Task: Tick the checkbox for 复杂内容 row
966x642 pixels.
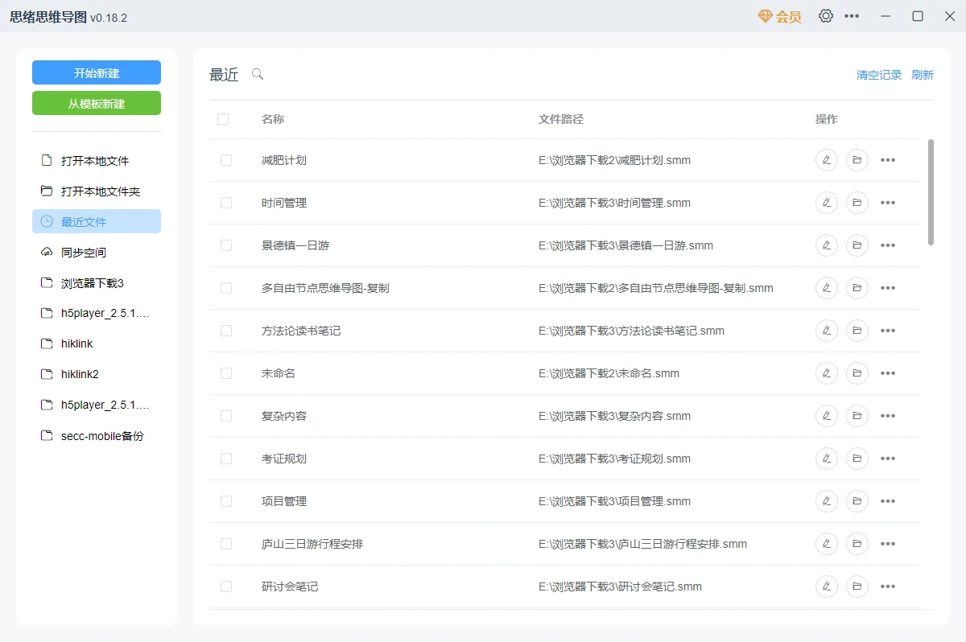Action: 226,416
